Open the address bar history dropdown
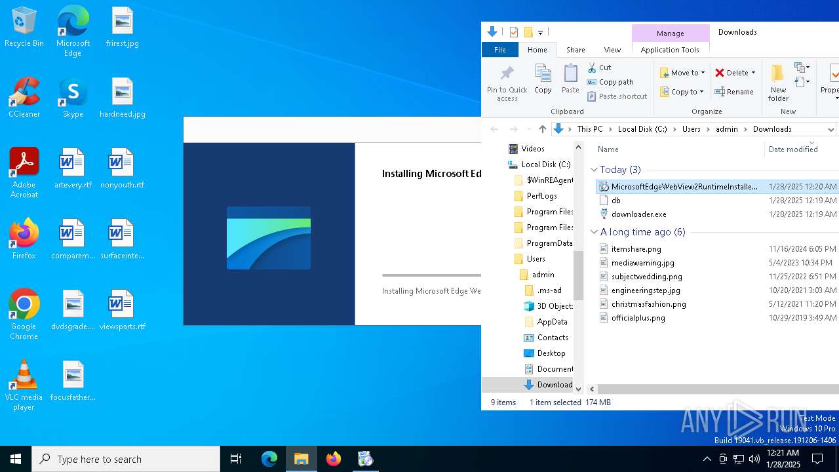 tap(830, 129)
